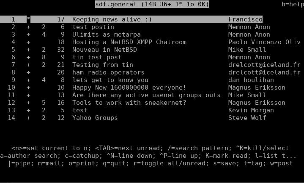Viewport: 304px width, 183px height.
Task: Click the h=help hint
Action: pos(293,4)
